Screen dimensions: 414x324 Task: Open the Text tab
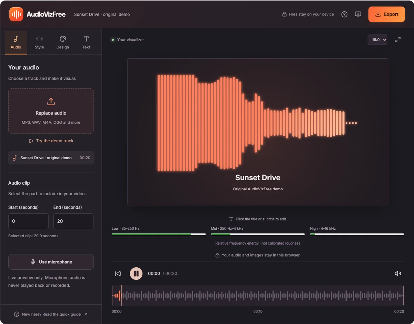click(86, 42)
